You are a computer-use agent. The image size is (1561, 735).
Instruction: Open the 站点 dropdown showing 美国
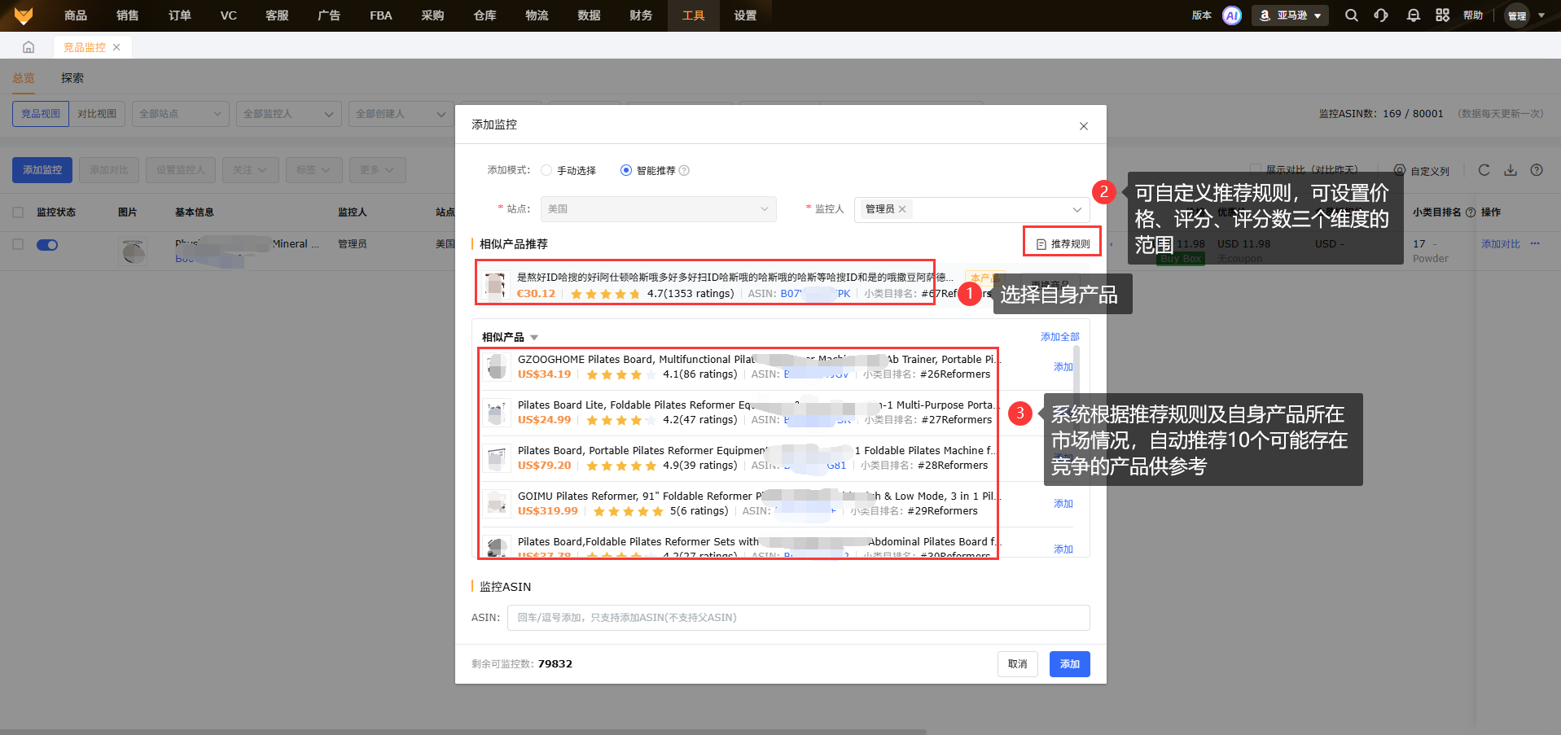pos(658,209)
